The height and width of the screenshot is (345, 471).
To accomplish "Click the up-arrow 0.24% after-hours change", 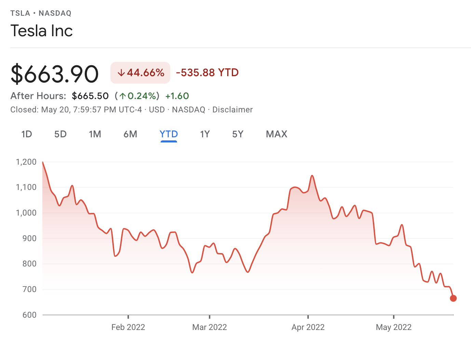I will coord(137,96).
